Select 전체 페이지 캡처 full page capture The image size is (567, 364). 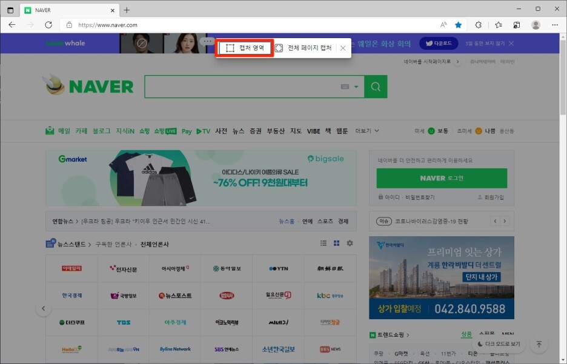point(303,48)
